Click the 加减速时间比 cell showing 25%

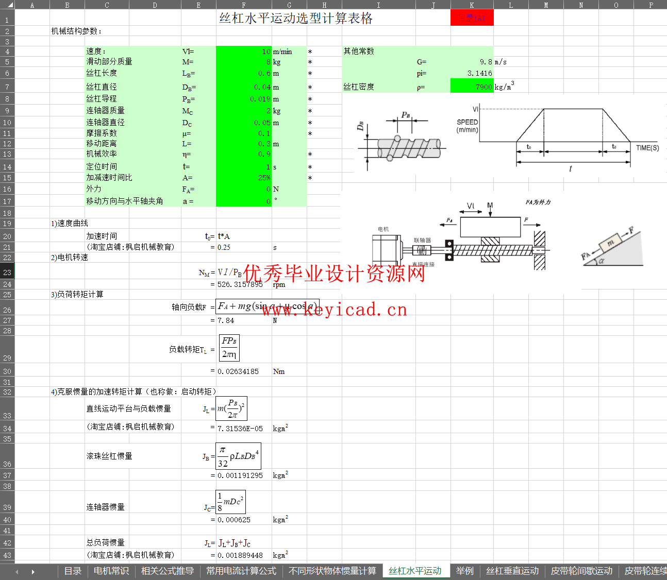[x=244, y=178]
